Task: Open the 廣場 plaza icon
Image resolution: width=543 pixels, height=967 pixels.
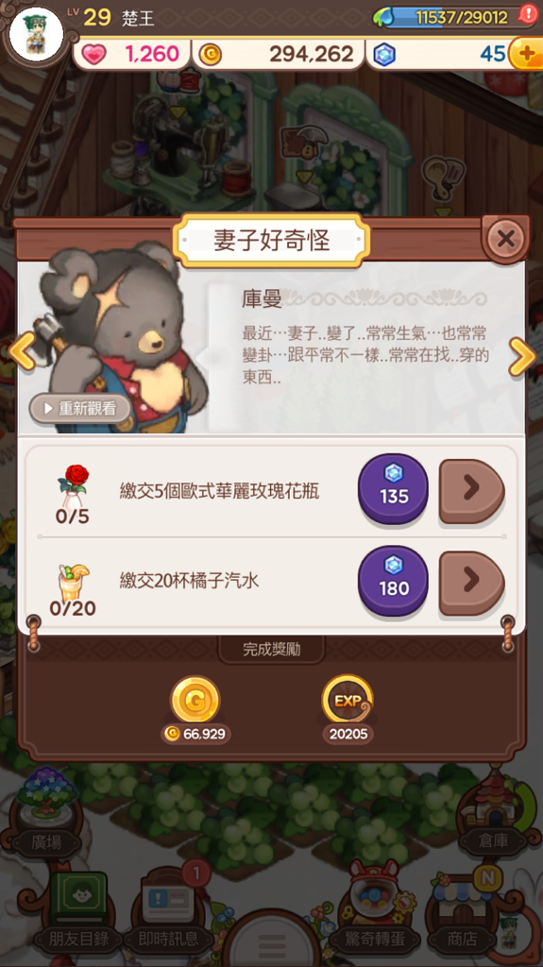Action: click(x=47, y=813)
